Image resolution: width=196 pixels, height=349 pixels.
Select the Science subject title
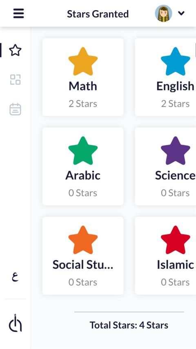[x=175, y=175]
